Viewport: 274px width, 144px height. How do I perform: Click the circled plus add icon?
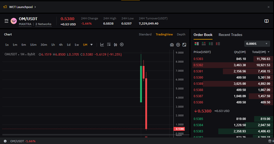tap(122, 44)
